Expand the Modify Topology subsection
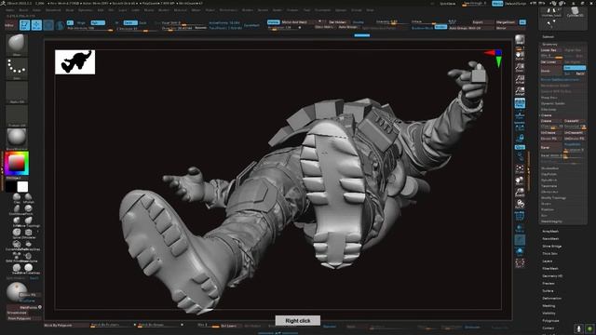Screen dimensions: 596x335 553,198
